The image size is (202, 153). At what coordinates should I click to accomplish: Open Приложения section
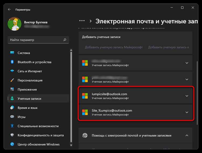tap(38, 89)
